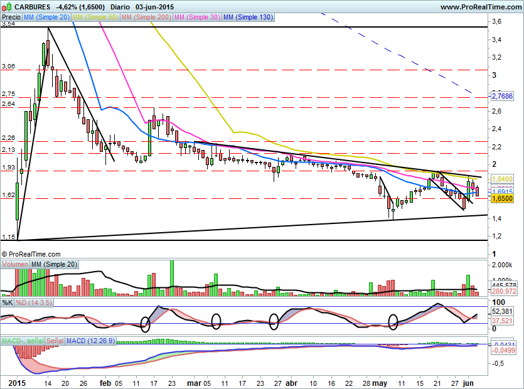Select the Volumen panel label

coord(15,265)
